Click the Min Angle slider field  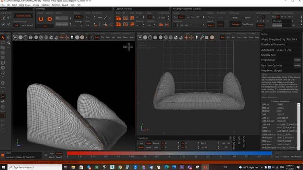pos(282,21)
